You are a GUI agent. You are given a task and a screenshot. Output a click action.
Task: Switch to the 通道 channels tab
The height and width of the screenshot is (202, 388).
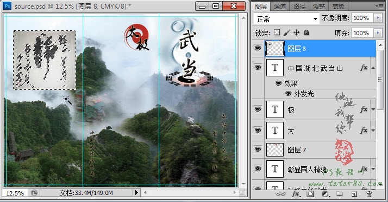(280, 6)
